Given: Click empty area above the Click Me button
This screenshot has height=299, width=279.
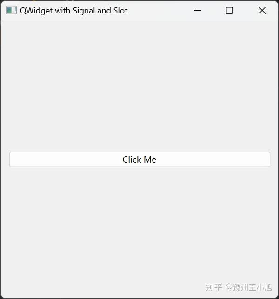Looking at the screenshot, I should pyautogui.click(x=139, y=86).
